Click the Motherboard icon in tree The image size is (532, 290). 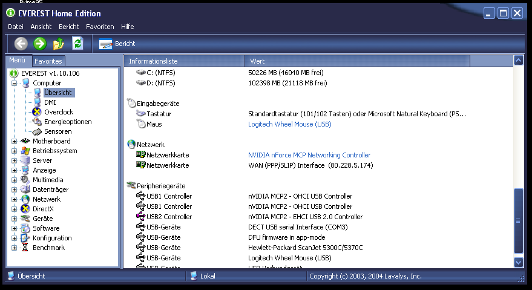(x=25, y=141)
